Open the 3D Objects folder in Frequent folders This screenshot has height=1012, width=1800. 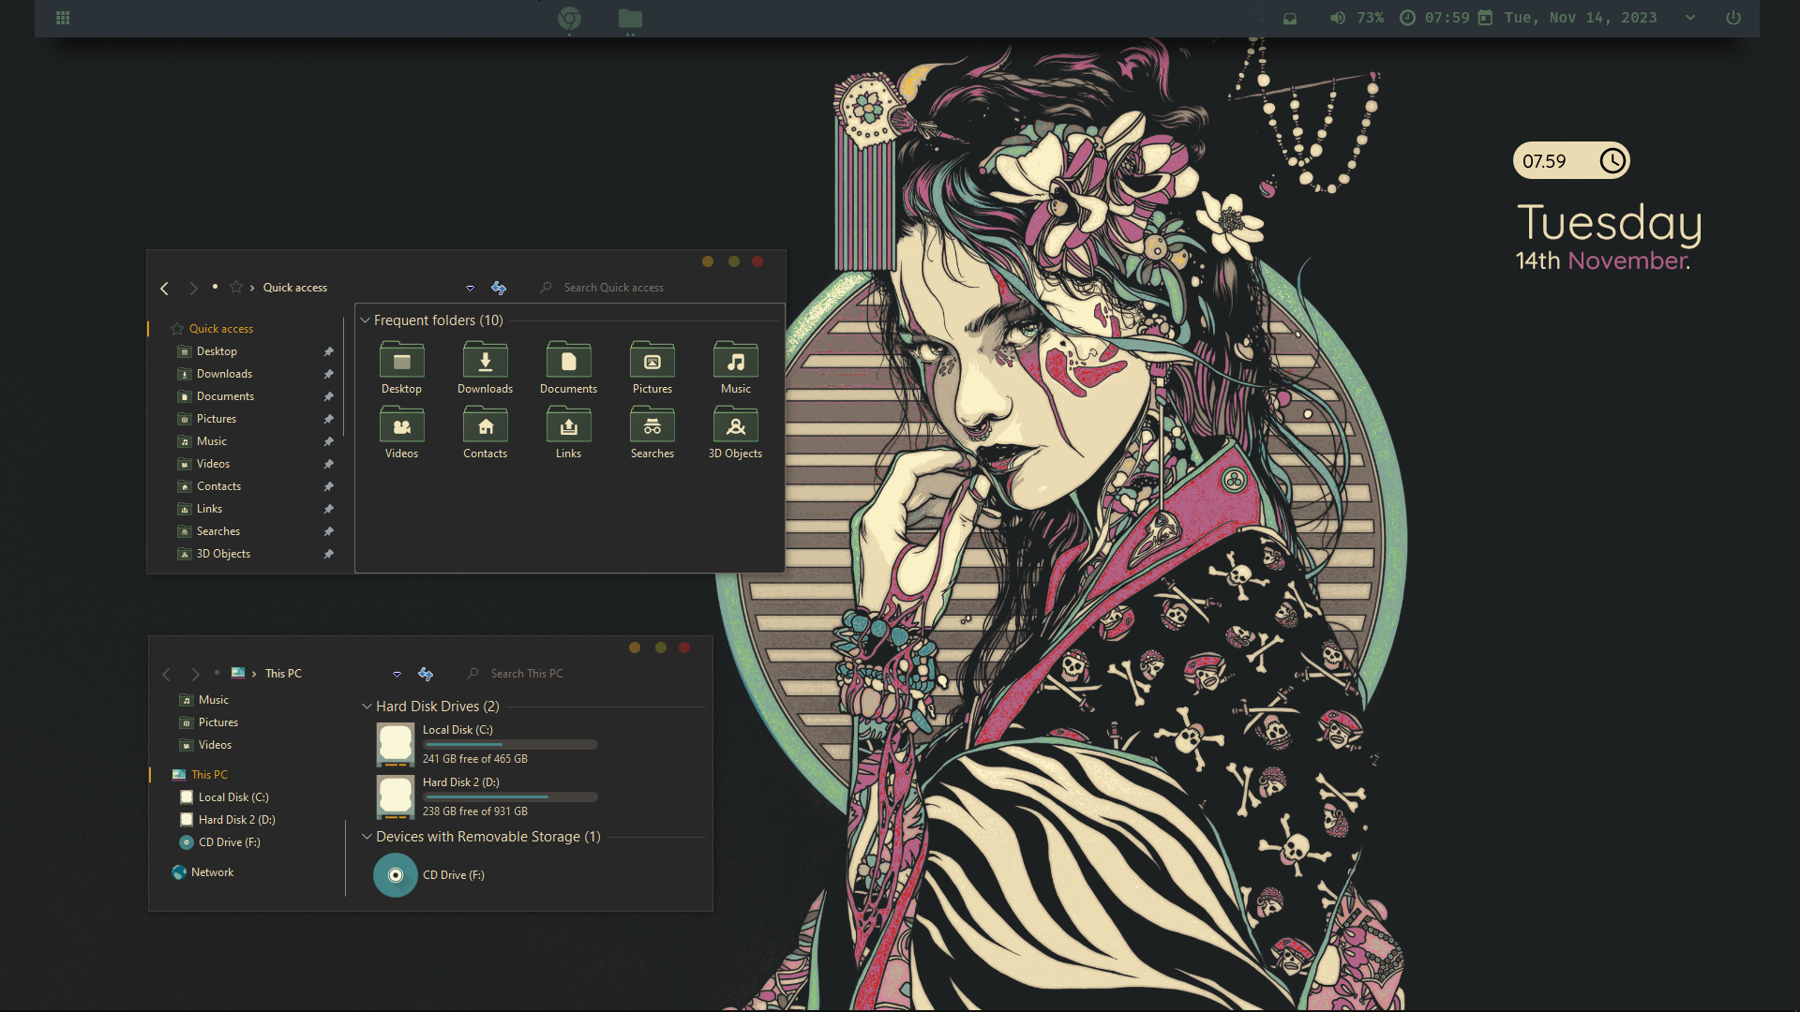point(735,426)
